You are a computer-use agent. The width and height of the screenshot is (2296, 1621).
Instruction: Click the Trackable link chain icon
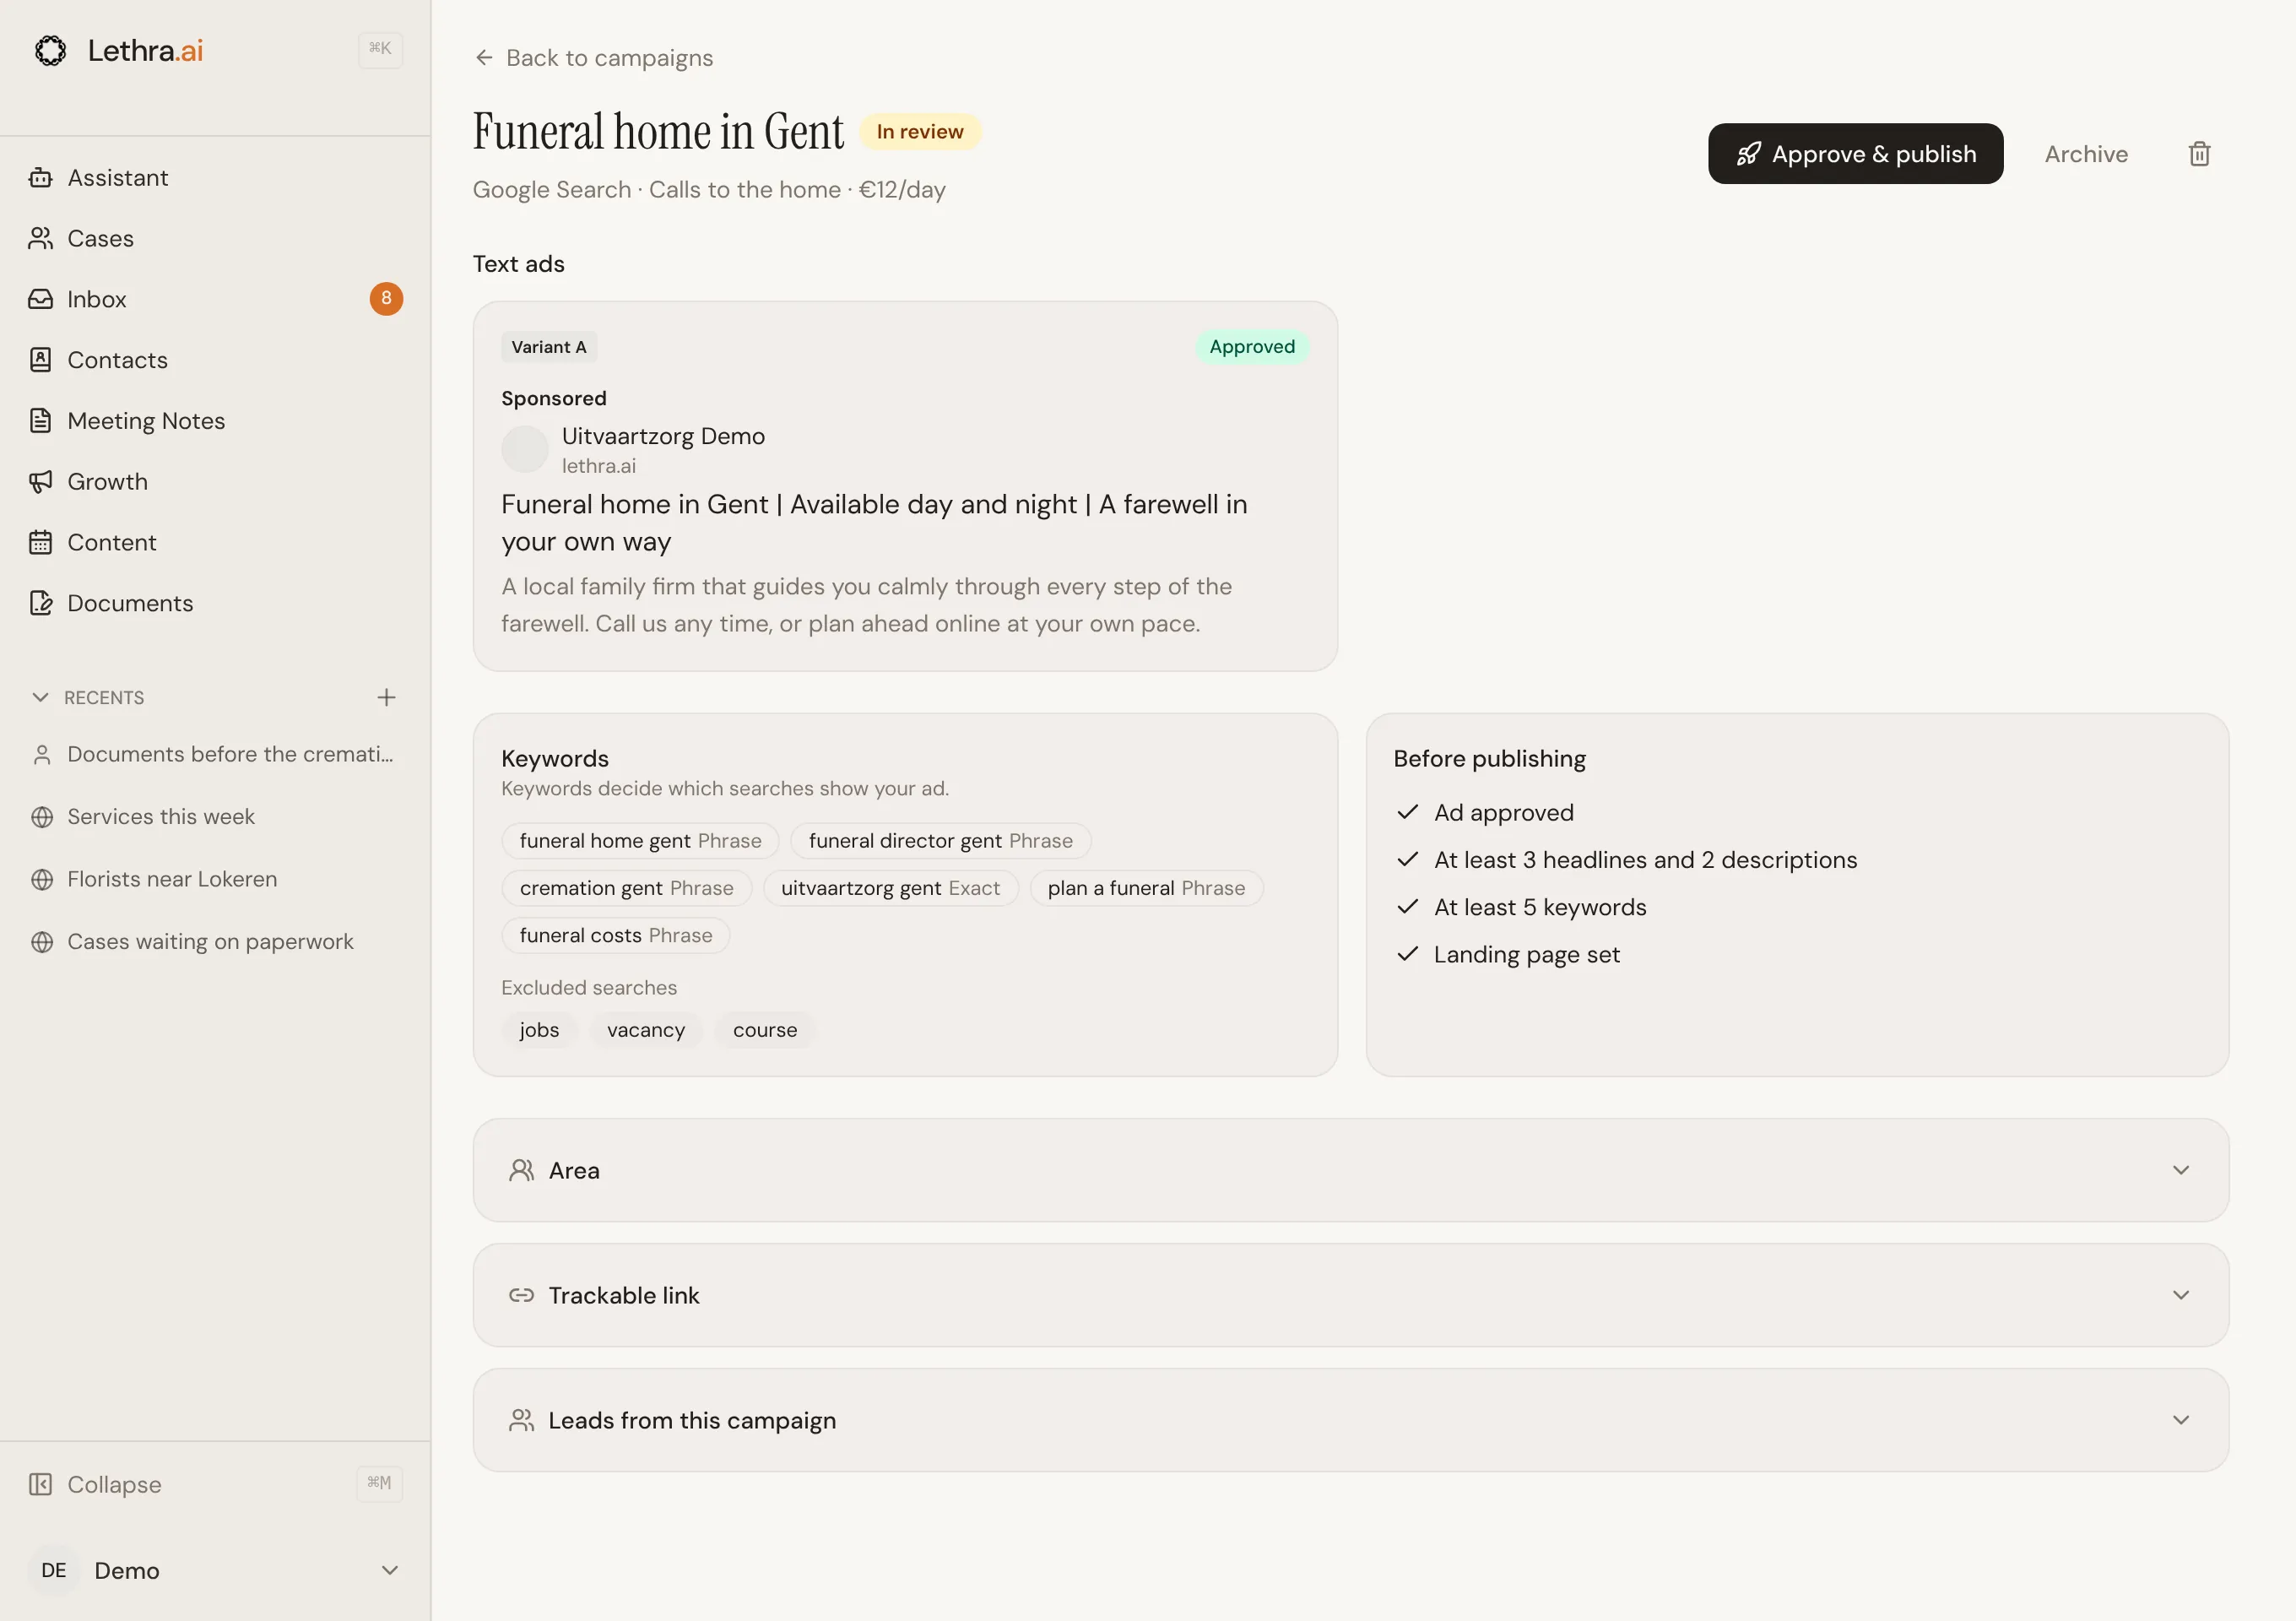click(x=521, y=1295)
